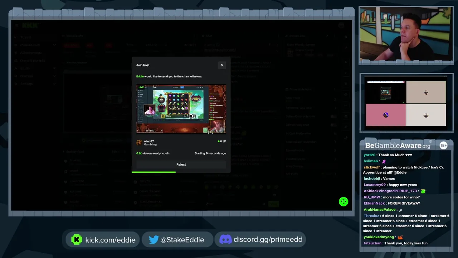Click the username EkkianNack in chat
This screenshot has height=258, width=458.
tap(374, 204)
